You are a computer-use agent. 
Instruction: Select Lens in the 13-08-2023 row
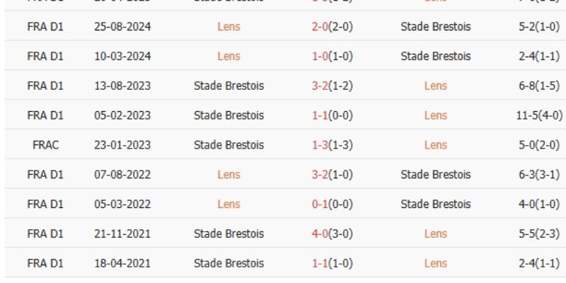(435, 86)
